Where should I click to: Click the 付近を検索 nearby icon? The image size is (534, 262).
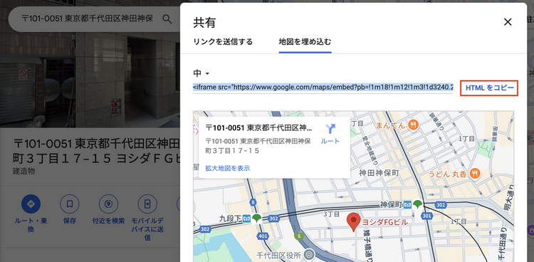pyautogui.click(x=108, y=204)
